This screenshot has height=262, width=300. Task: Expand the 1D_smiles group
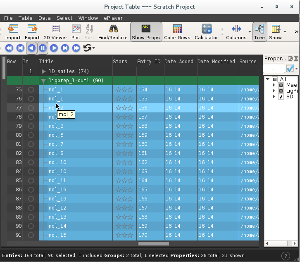click(x=44, y=71)
